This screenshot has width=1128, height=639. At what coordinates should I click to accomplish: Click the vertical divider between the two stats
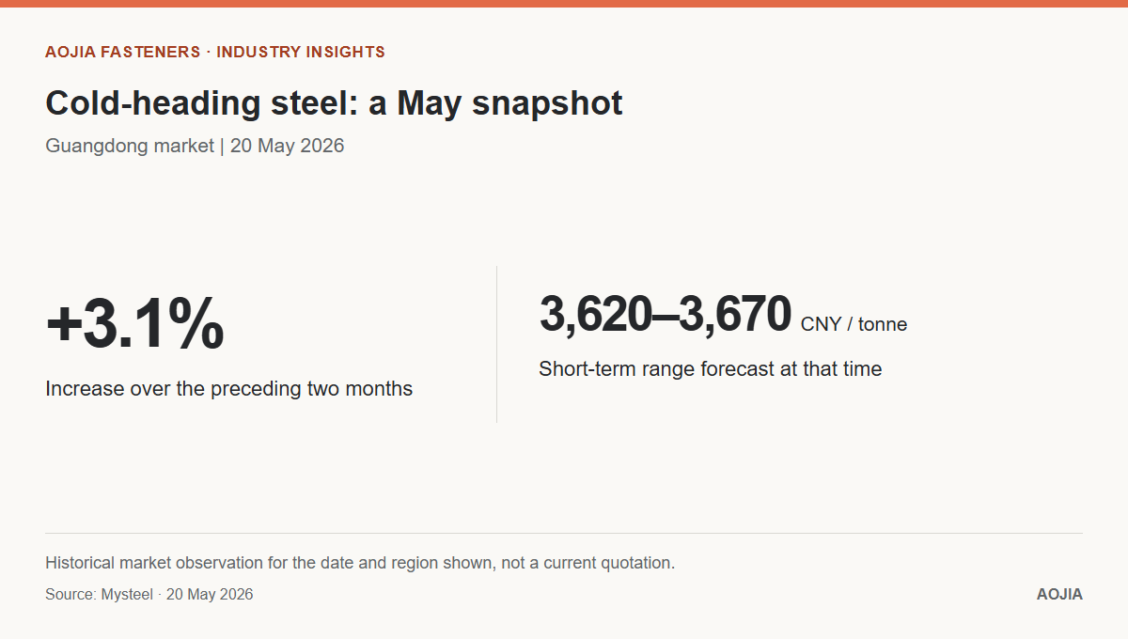pyautogui.click(x=496, y=344)
